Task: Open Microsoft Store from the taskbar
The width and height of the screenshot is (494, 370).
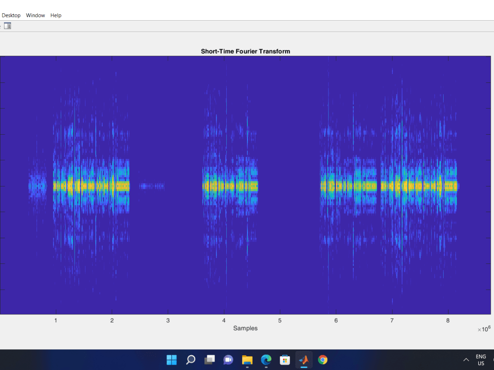Action: pos(285,360)
